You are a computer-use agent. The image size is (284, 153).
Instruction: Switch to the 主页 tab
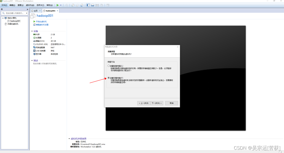pyautogui.click(x=36, y=11)
